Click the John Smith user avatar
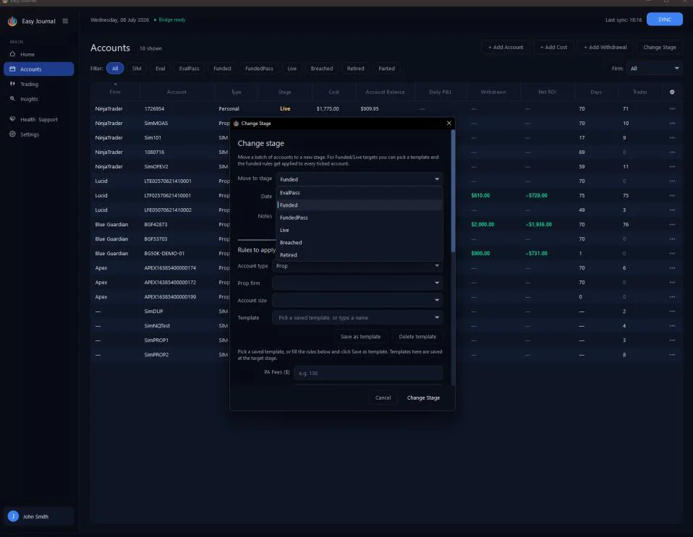 click(x=13, y=516)
